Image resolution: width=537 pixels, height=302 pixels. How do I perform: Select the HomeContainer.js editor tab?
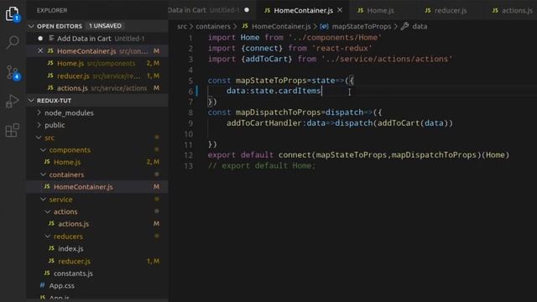303,11
